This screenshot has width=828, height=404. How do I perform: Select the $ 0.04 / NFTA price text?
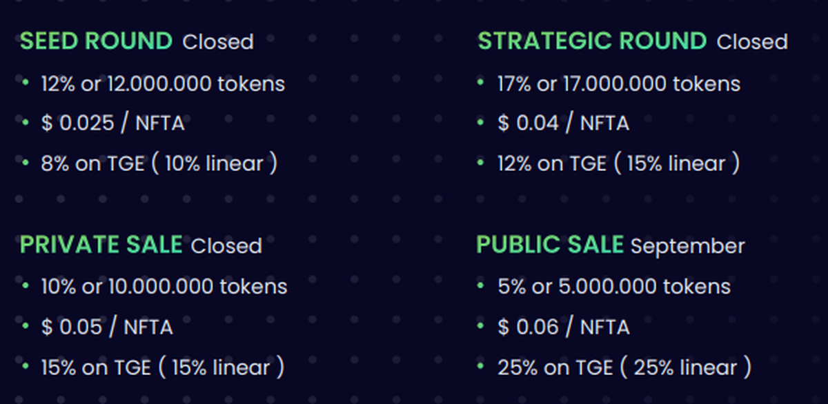click(x=563, y=123)
